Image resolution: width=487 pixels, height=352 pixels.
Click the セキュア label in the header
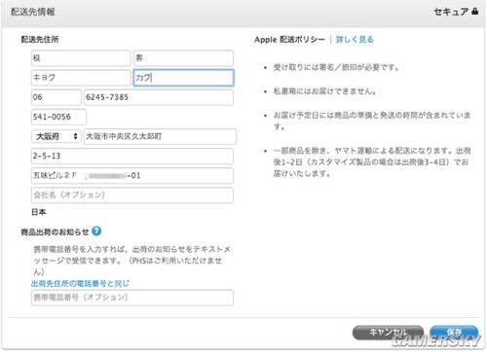pyautogui.click(x=451, y=12)
